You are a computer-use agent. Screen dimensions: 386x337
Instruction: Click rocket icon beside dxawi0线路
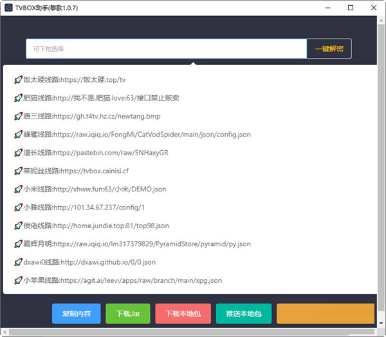(18, 262)
